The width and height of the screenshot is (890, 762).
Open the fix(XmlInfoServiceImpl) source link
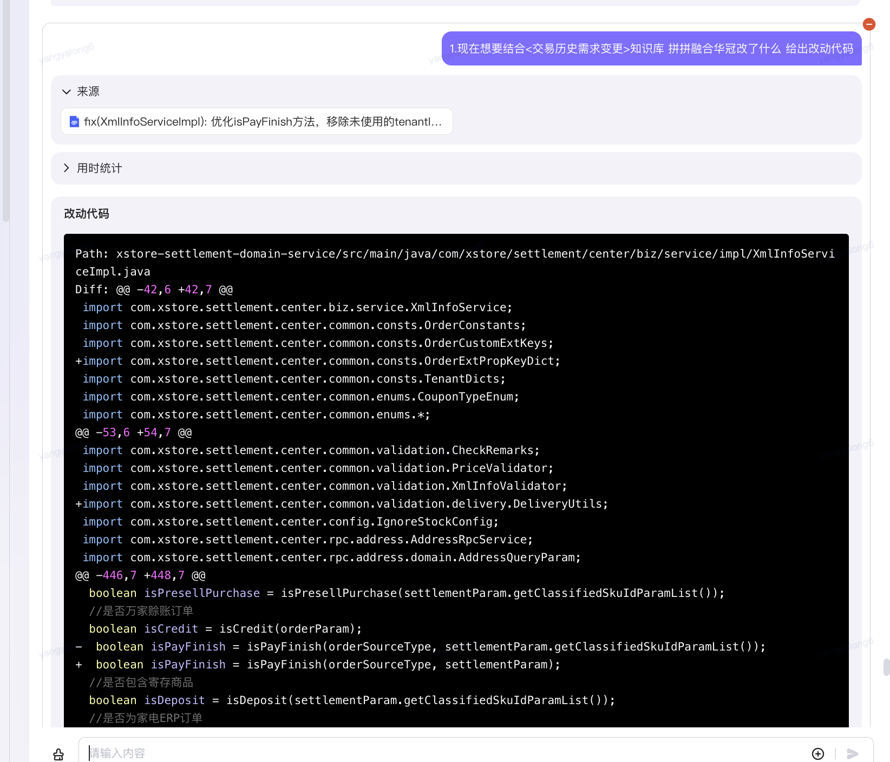263,122
